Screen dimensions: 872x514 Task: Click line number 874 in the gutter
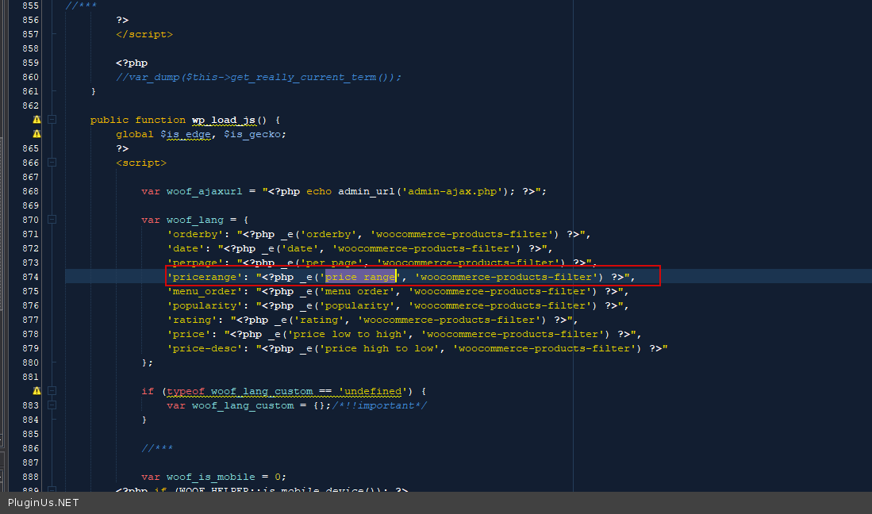click(x=30, y=277)
